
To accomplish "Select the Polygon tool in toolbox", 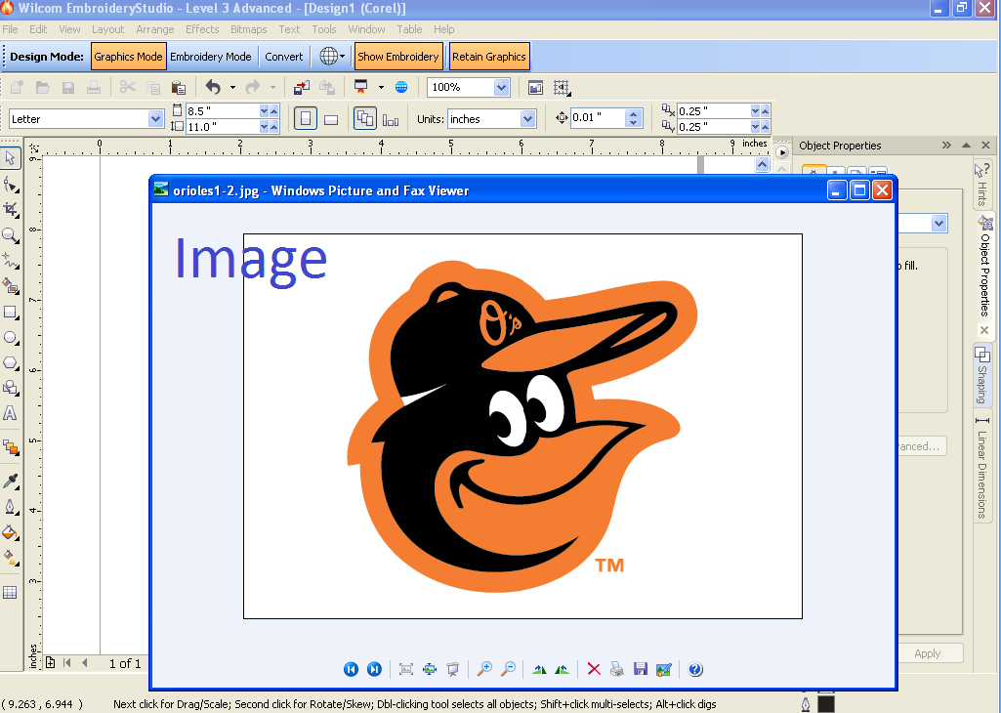I will 10,362.
